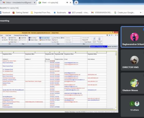The image size is (144, 118).
Task: Open the (815 unread) mail bookmark
Action: coord(79,12)
